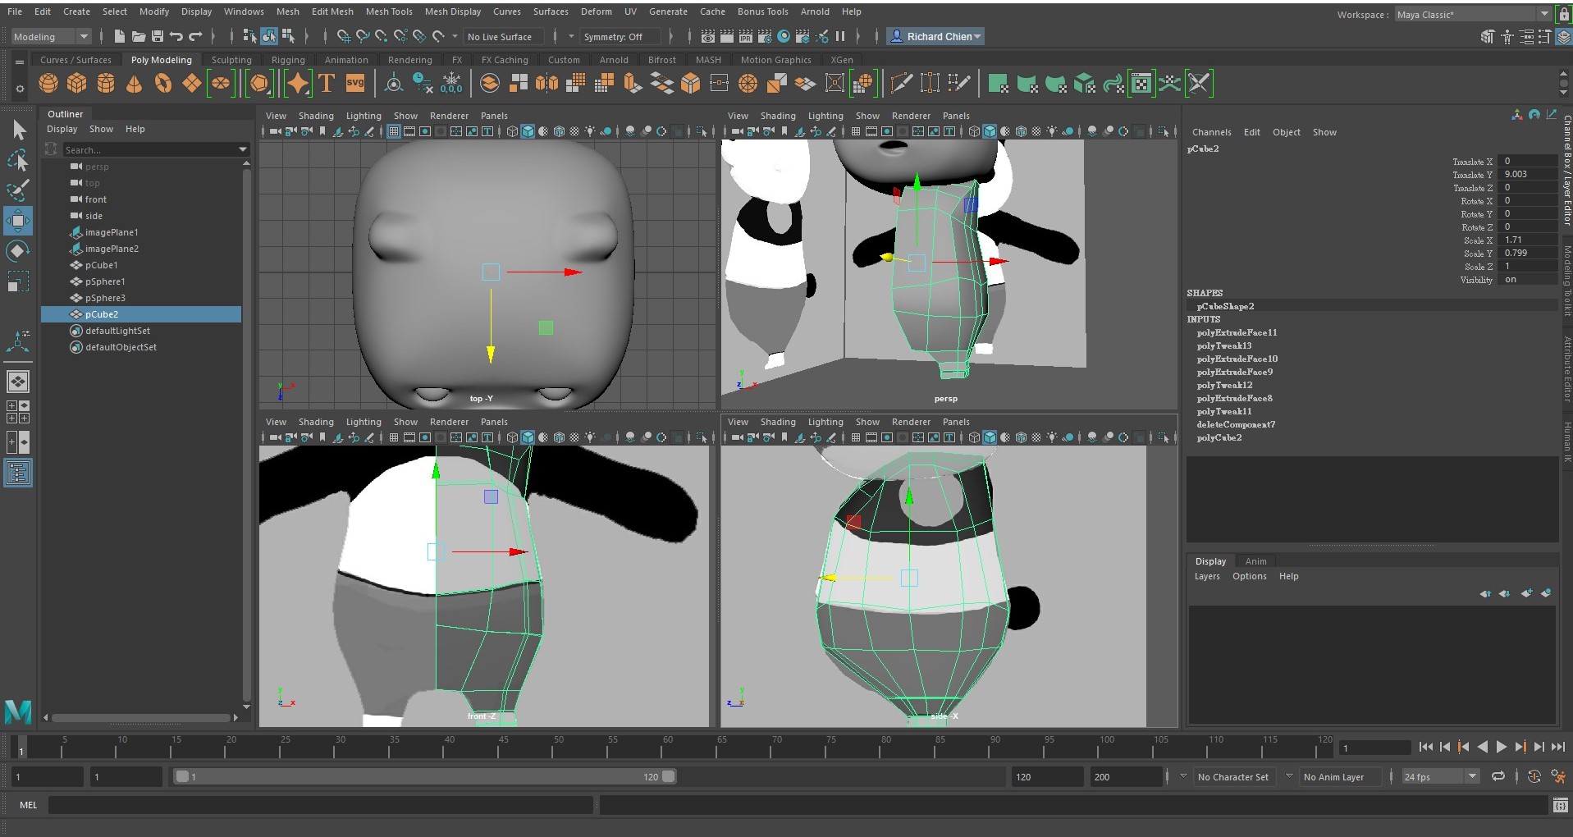
Task: Switch to the Sculpting shelf tab
Action: (x=231, y=60)
